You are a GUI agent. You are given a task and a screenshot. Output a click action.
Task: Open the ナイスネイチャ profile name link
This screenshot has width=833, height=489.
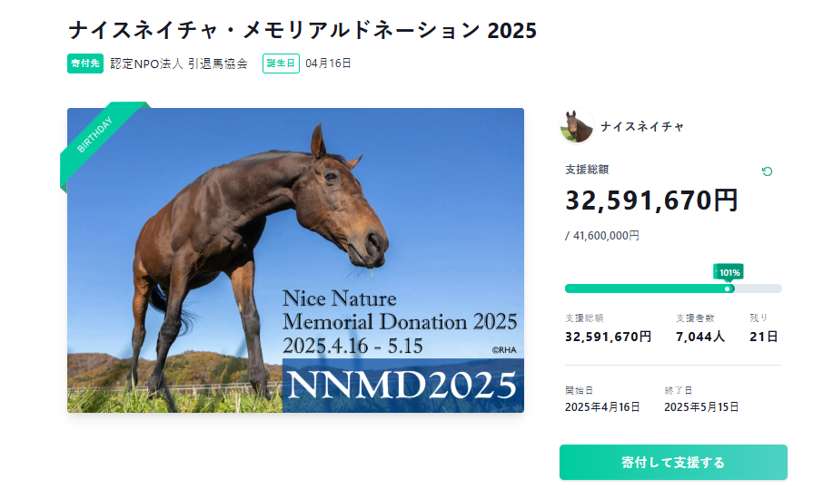(642, 127)
